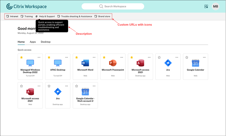Open the Intranet custom link

click(x=12, y=16)
